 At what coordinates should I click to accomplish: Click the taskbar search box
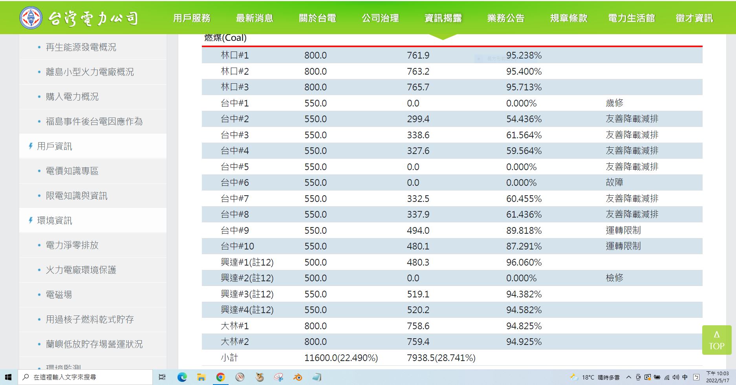point(85,377)
